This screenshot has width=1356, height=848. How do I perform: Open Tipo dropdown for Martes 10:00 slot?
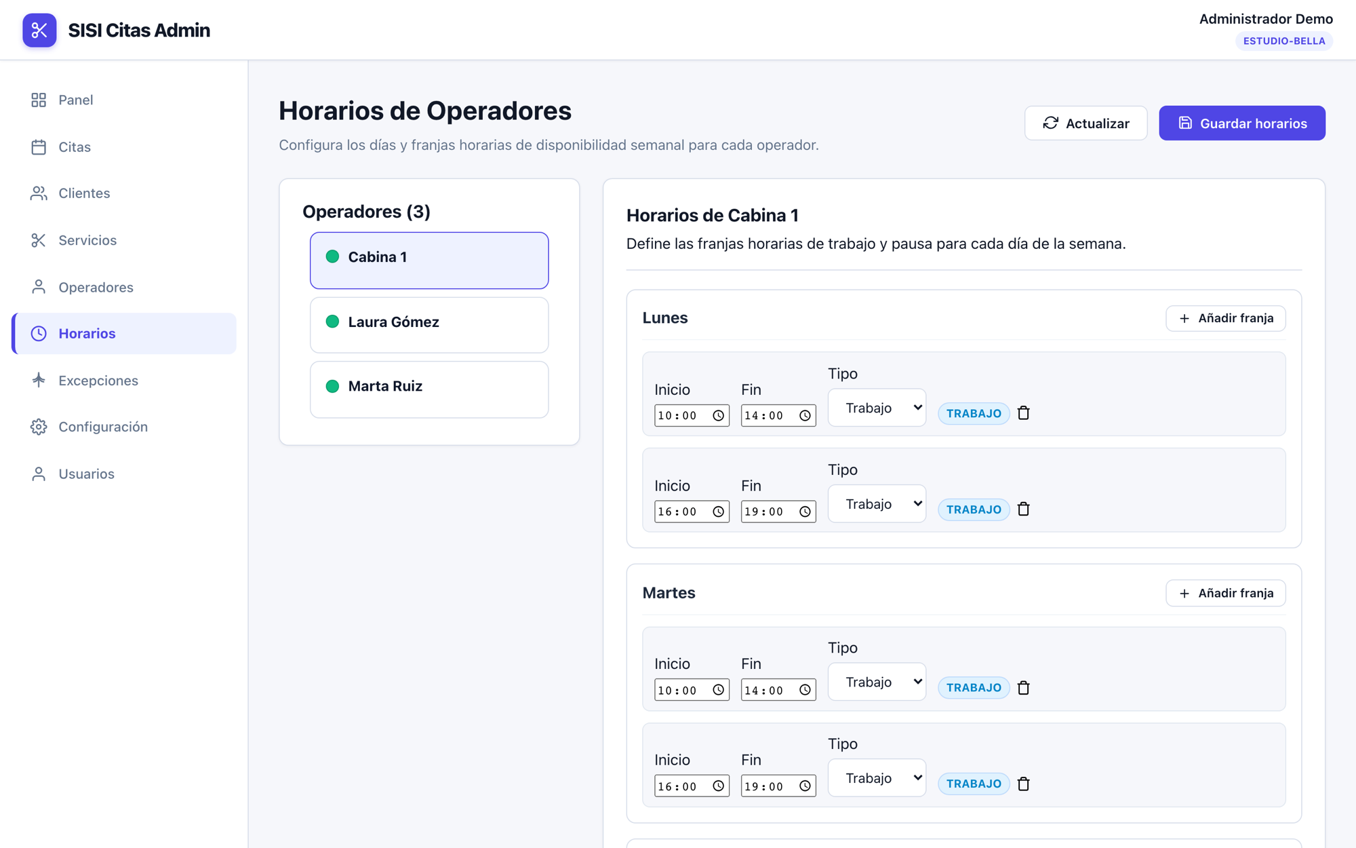(x=877, y=682)
